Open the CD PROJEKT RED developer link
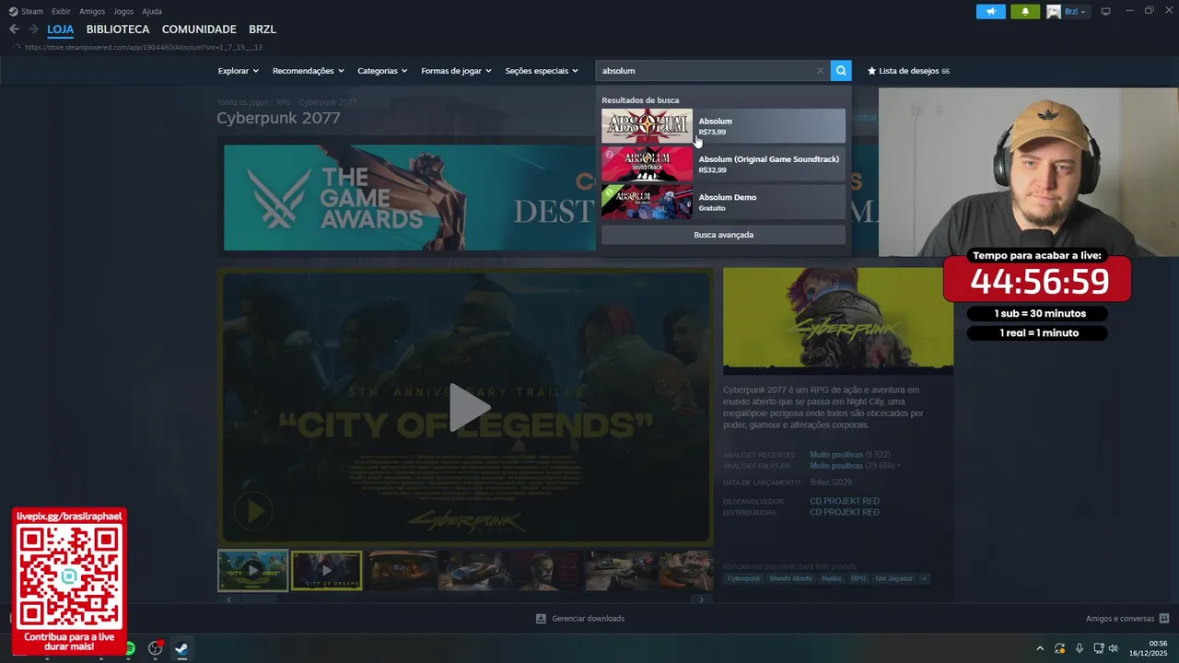1179x663 pixels. point(845,501)
